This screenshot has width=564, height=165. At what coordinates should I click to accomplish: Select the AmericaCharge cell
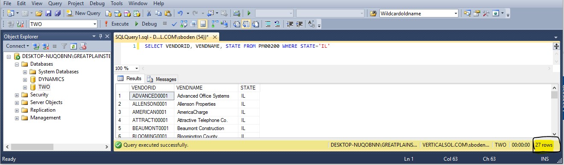tap(206, 112)
